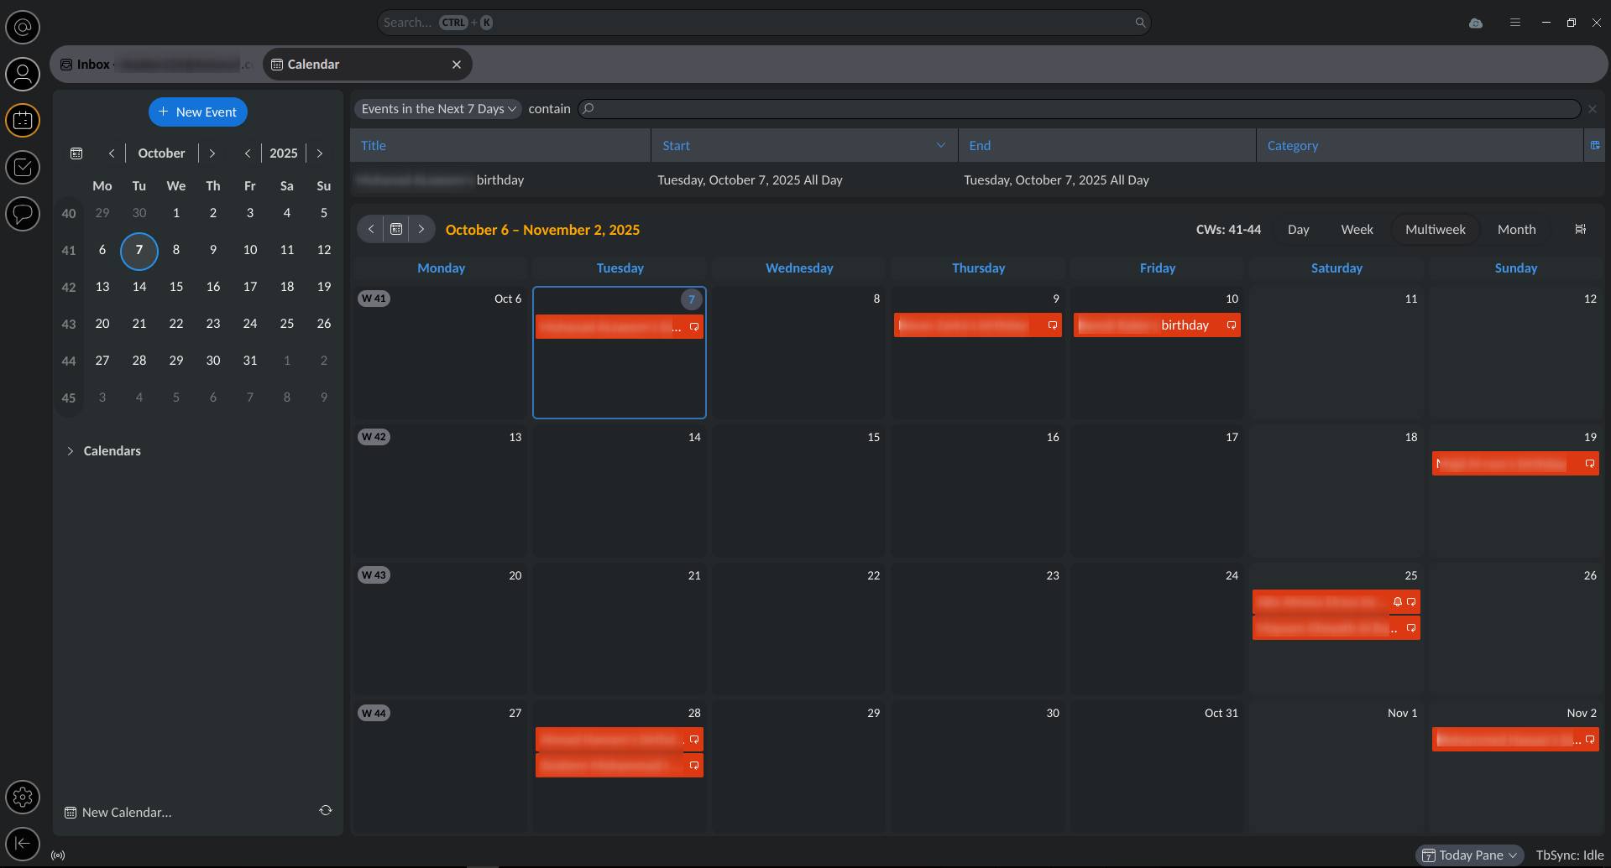The width and height of the screenshot is (1611, 868).
Task: Sort events by the Start column
Action: pos(804,145)
